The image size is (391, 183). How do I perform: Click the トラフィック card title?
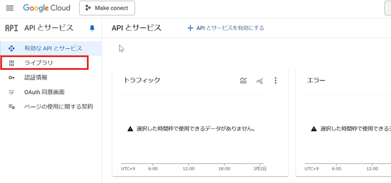[142, 80]
